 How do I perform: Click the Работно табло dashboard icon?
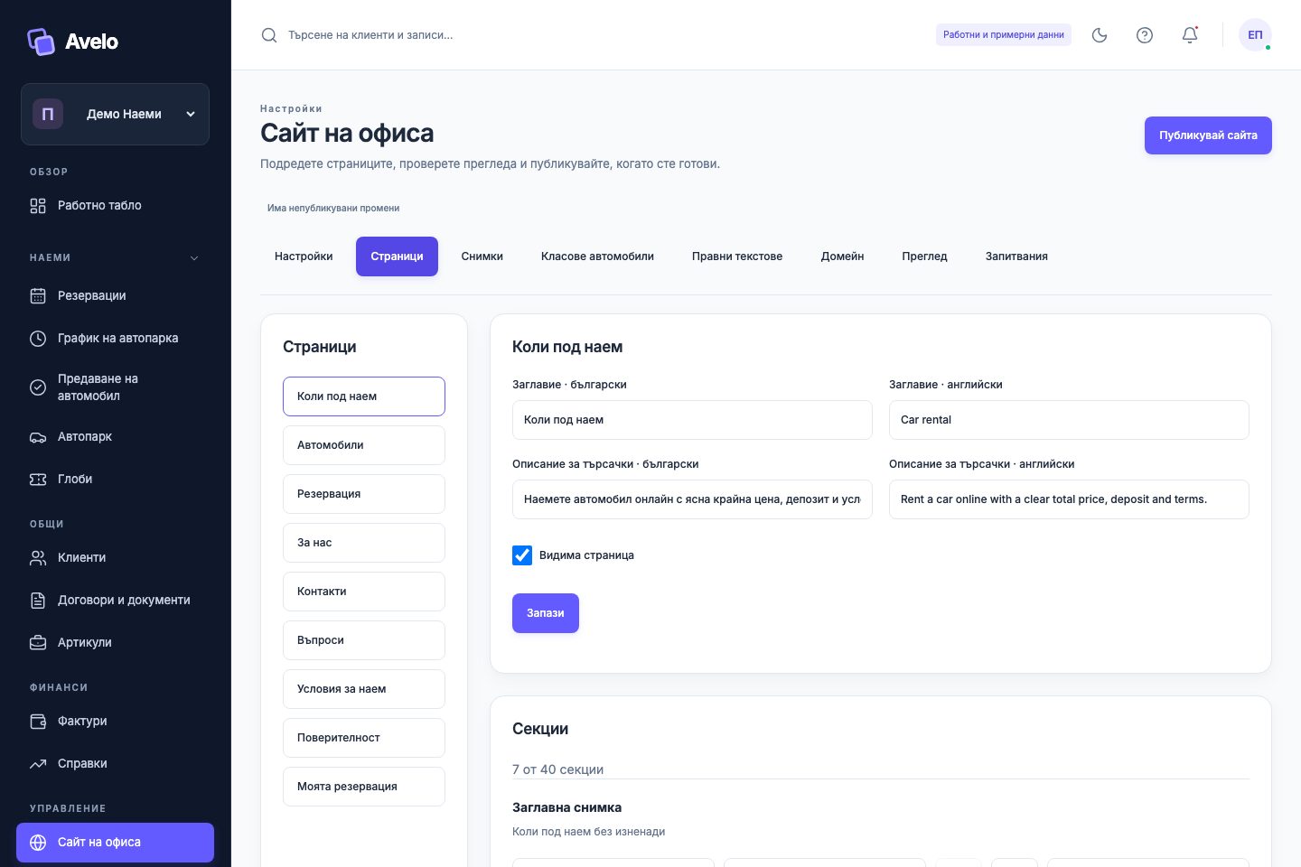point(38,206)
